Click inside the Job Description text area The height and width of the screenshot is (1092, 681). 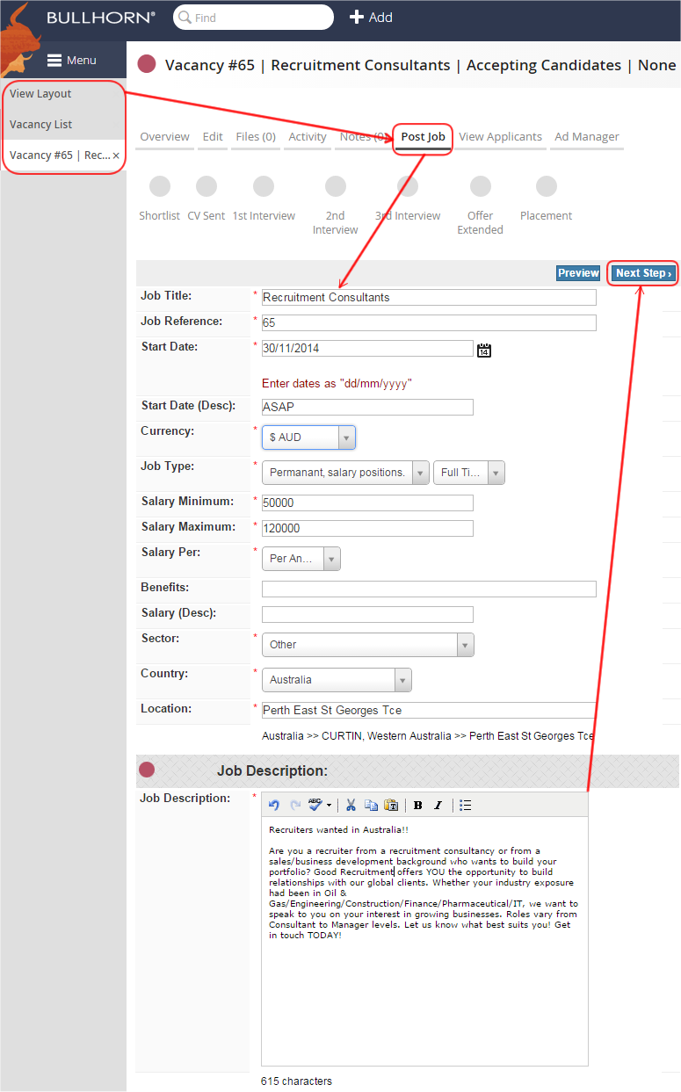424,941
